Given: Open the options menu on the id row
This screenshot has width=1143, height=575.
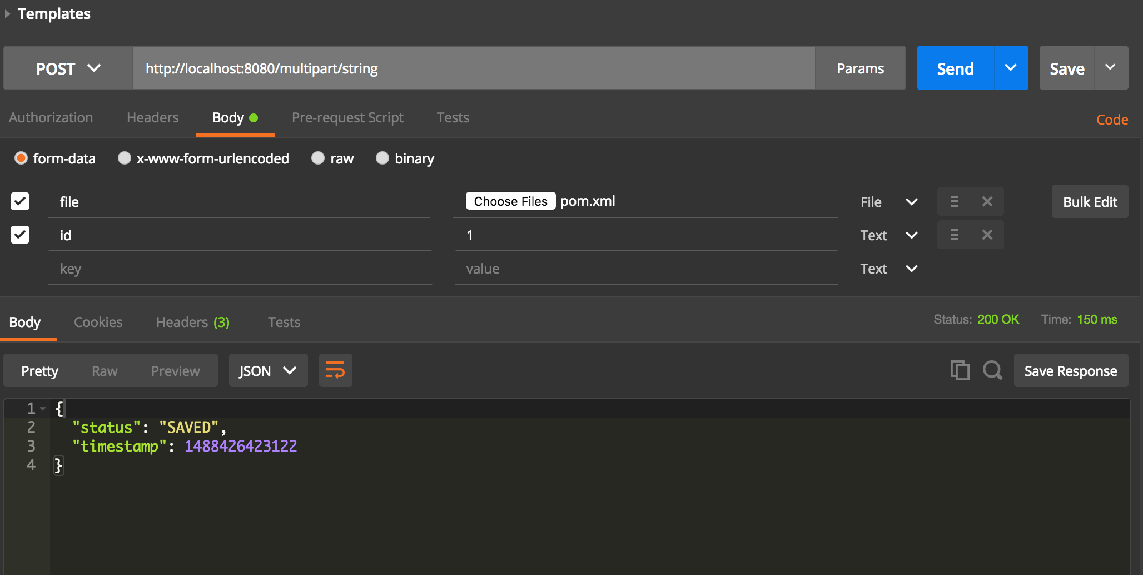Looking at the screenshot, I should point(954,235).
